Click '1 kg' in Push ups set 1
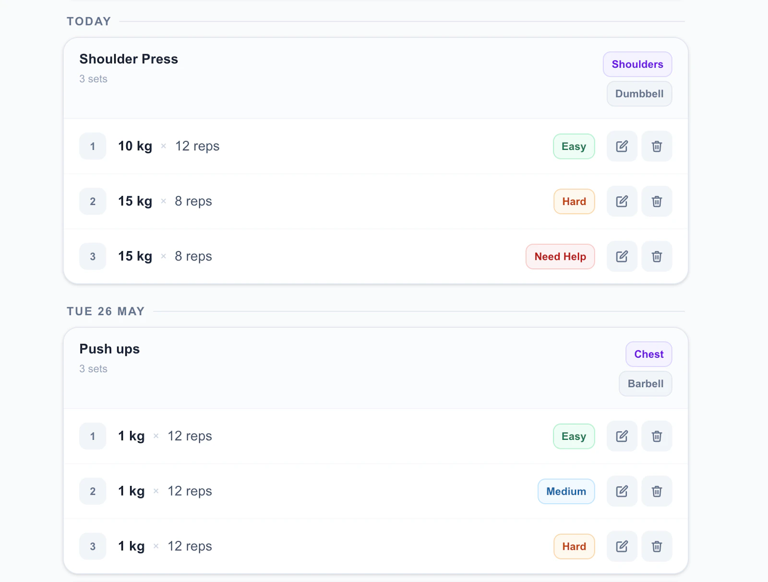Screen dimensions: 768x582 pos(132,436)
